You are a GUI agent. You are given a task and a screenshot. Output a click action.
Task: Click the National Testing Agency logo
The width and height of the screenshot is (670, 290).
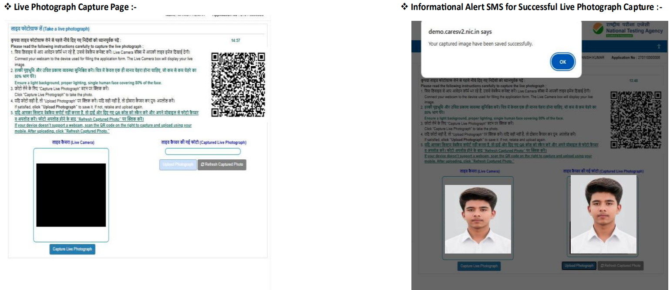(x=629, y=30)
